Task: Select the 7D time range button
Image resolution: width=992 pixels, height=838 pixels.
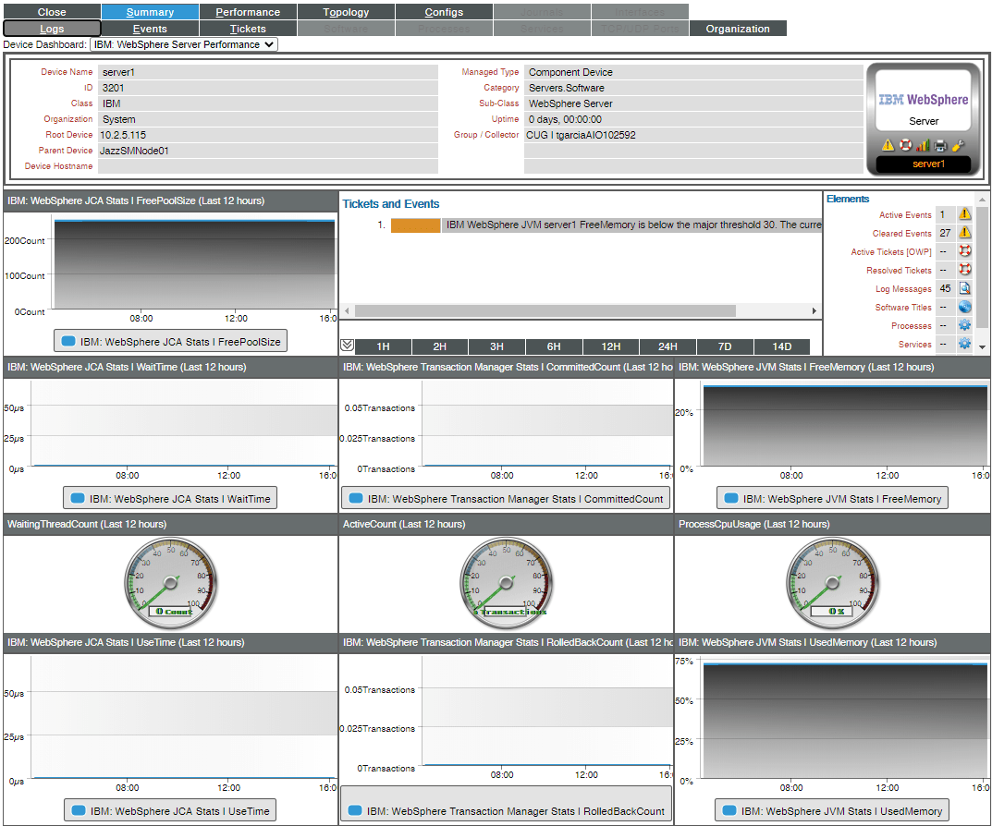Action: (725, 346)
